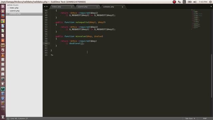Close submit.php in the sidebar list
213x120 pixels.
tap(8, 11)
